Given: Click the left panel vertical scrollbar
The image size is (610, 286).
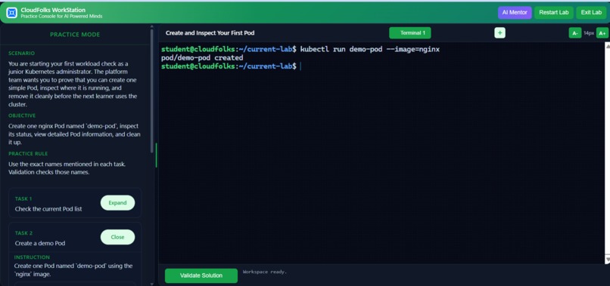Looking at the screenshot, I should tap(151, 91).
